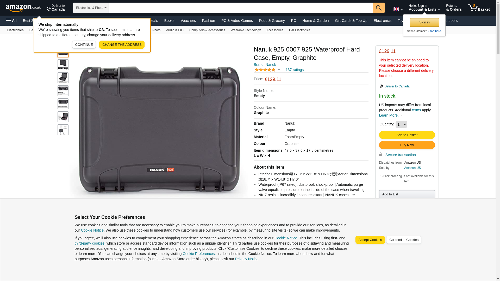Open the Electronics & Photo search category dropdown
The image size is (500, 281).
91,8
